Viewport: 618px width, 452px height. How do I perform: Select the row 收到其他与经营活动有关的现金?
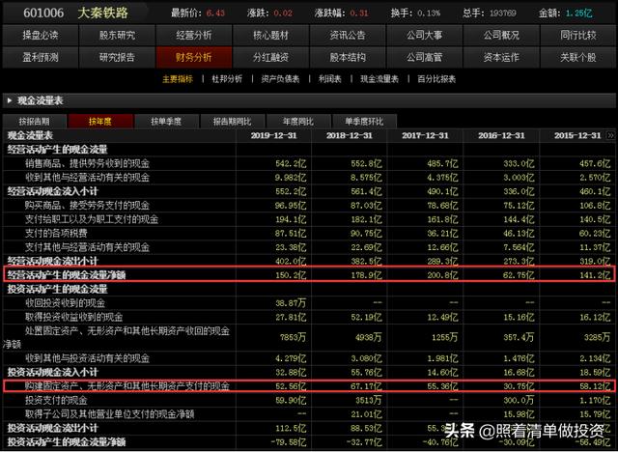[x=309, y=178]
